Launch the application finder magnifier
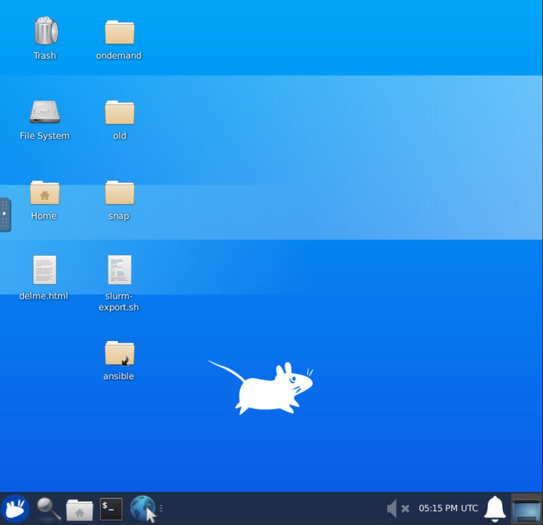543x525 pixels. click(x=48, y=509)
